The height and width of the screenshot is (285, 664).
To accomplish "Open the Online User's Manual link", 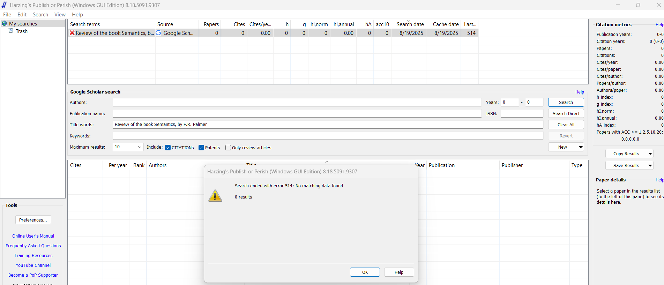I will [x=33, y=236].
